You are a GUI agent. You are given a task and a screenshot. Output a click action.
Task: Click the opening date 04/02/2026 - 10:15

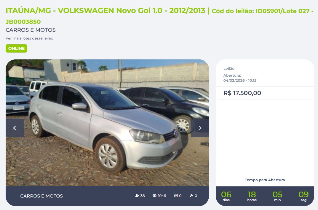(240, 80)
